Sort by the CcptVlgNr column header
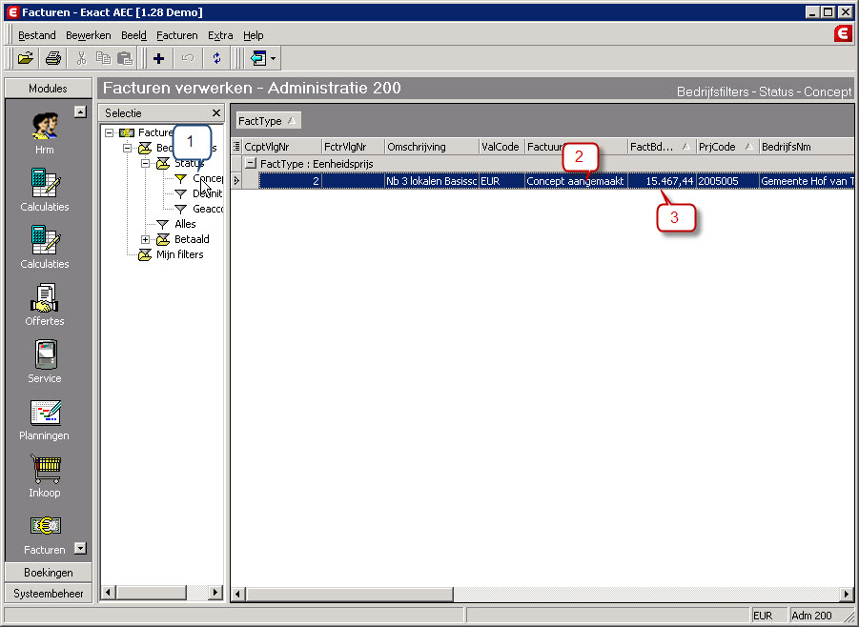 pos(281,147)
